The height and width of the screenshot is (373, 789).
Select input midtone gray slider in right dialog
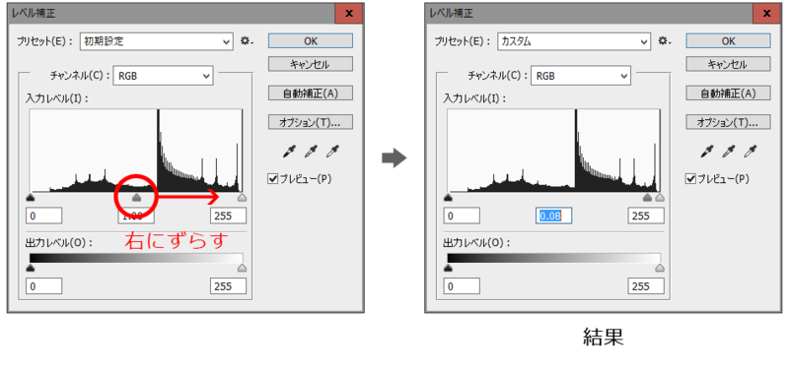[x=647, y=197]
